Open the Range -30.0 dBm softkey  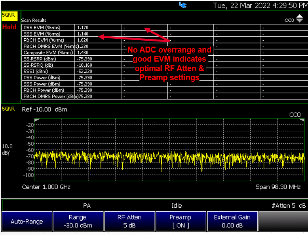point(78,221)
